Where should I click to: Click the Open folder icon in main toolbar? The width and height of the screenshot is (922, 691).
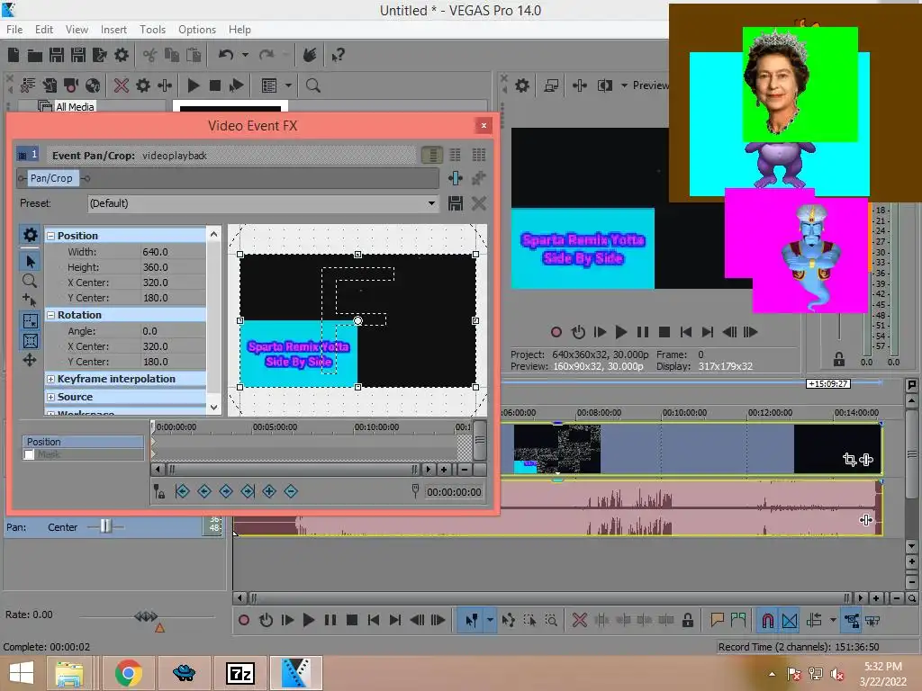[x=35, y=55]
